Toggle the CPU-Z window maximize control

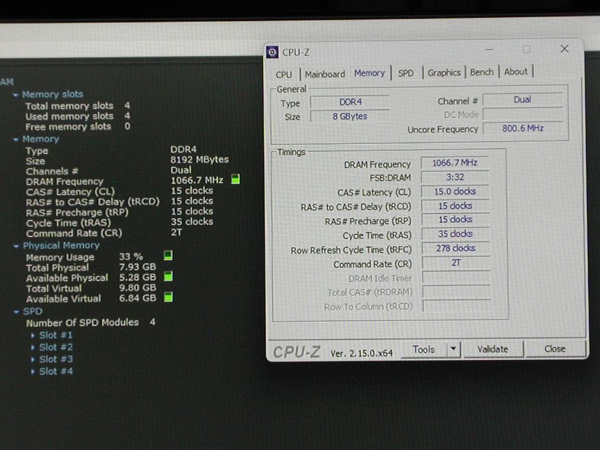click(526, 49)
